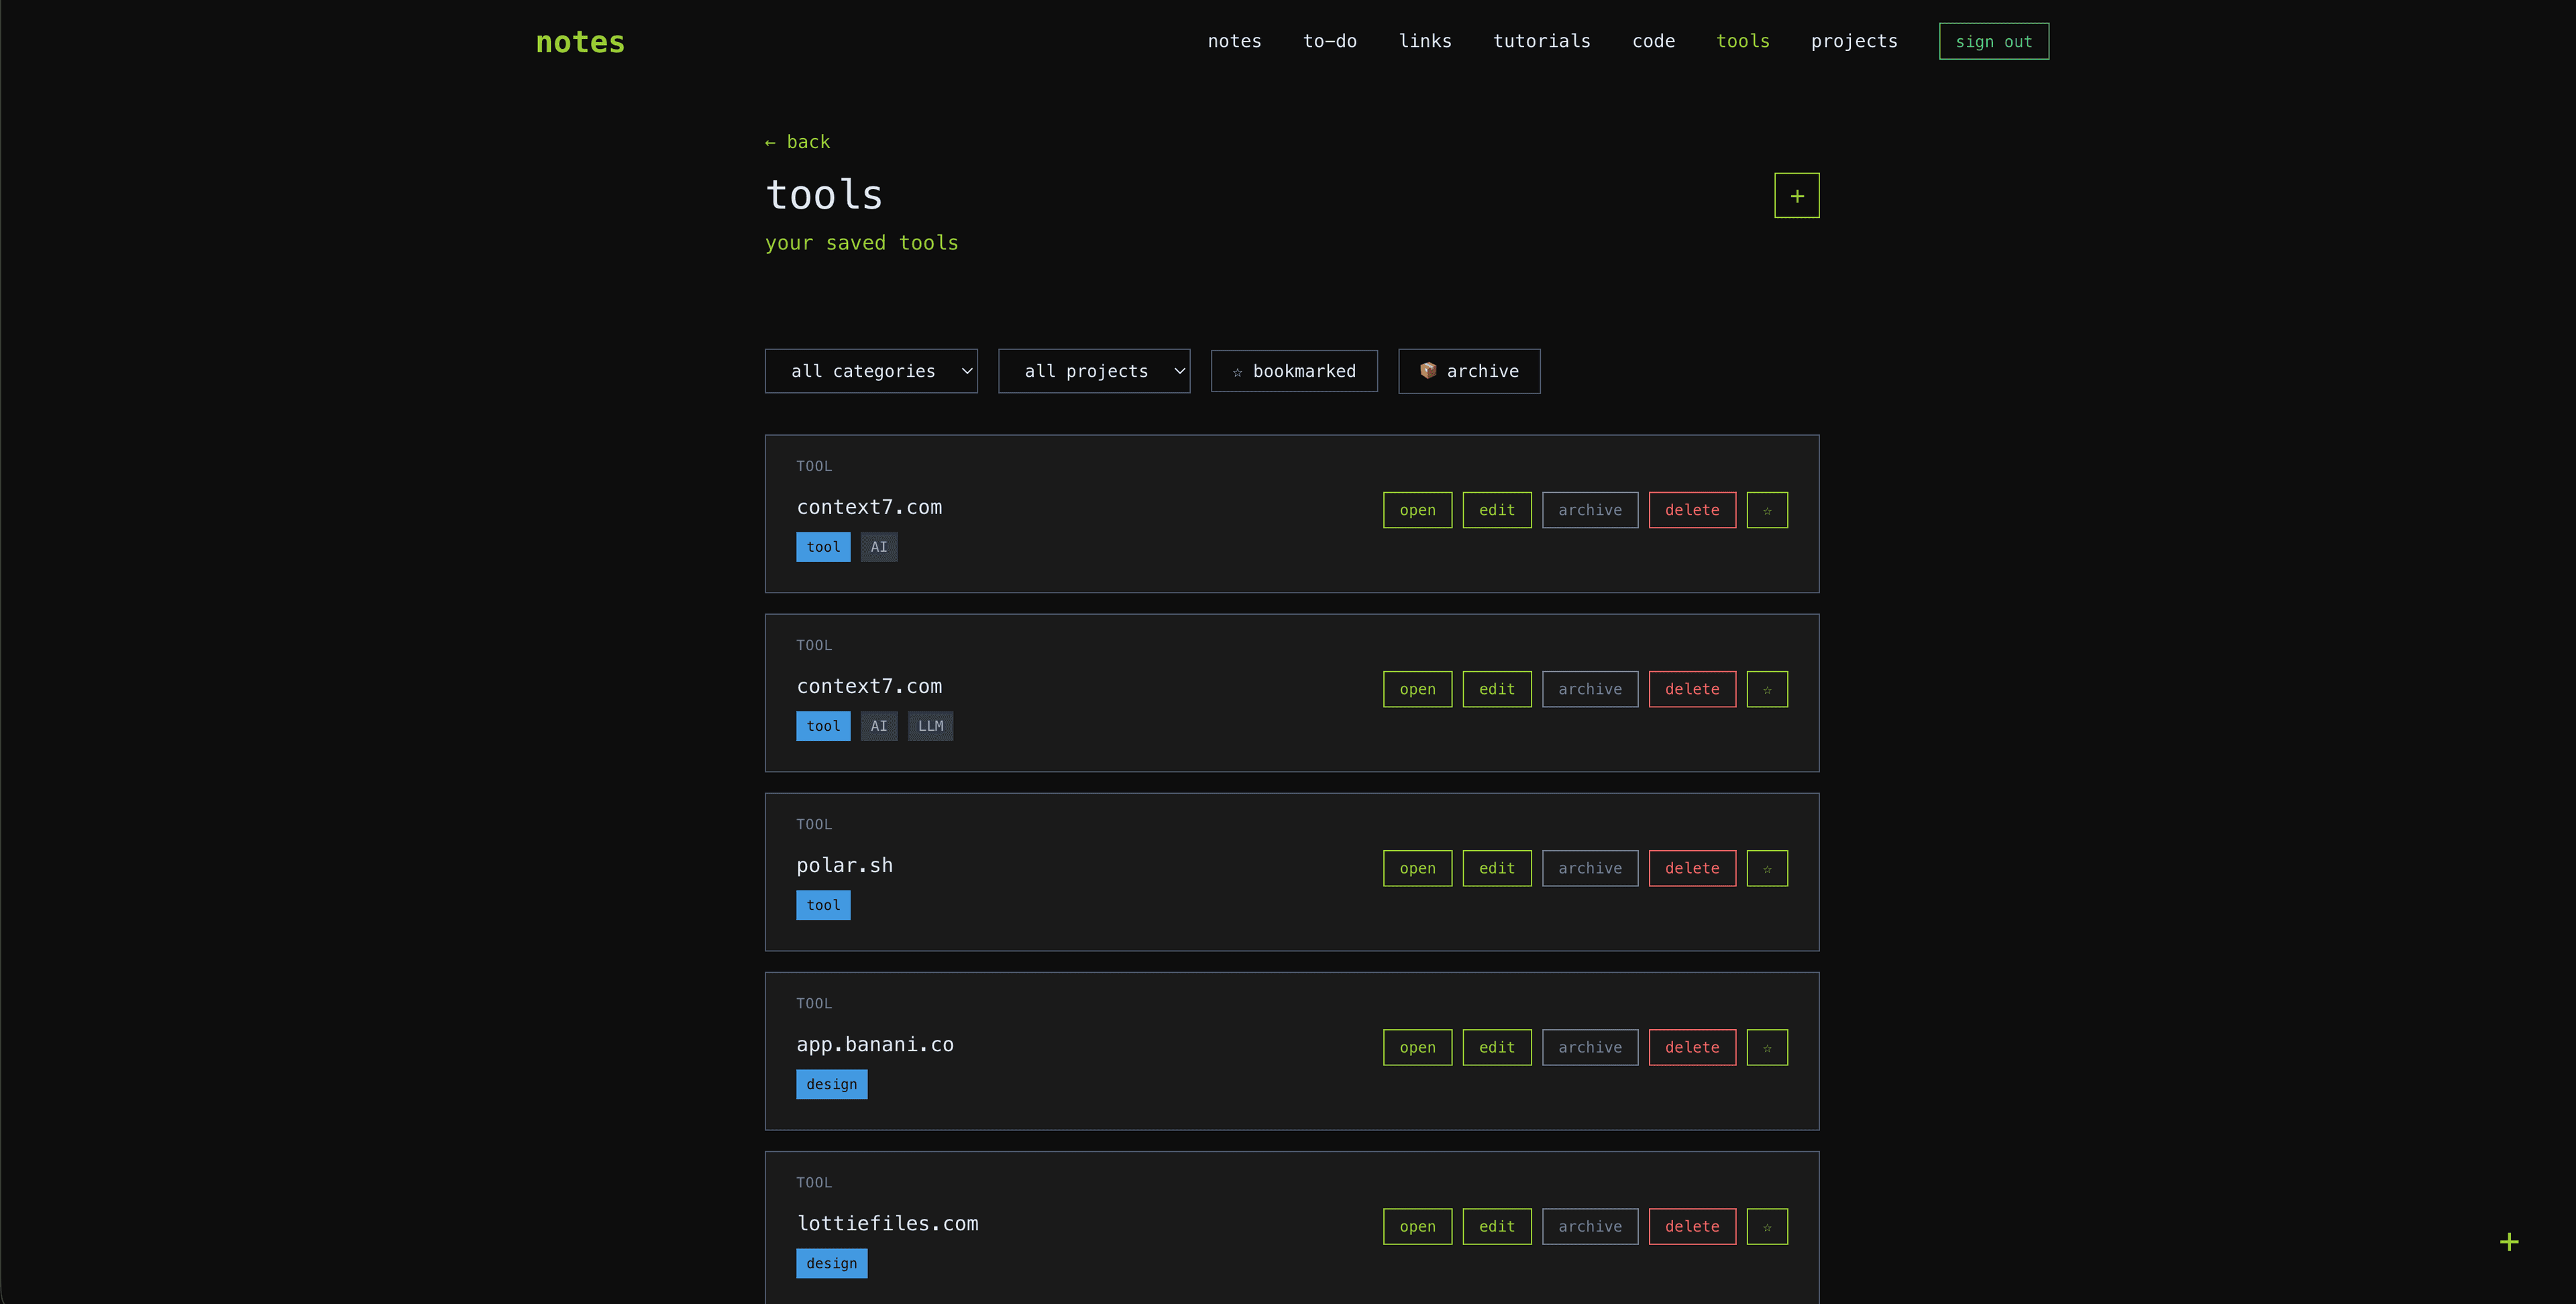Image resolution: width=2576 pixels, height=1304 pixels.
Task: Go to the projects nav item
Action: (1853, 41)
